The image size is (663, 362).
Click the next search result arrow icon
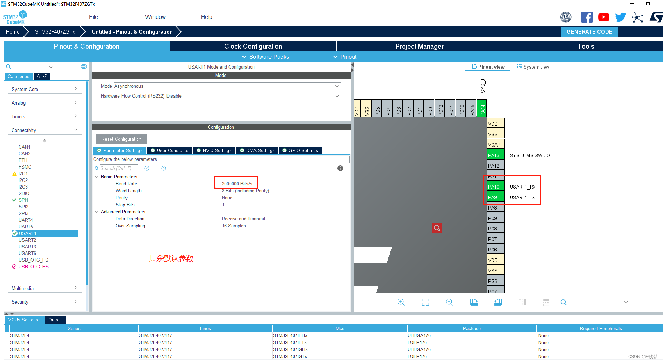tap(164, 168)
